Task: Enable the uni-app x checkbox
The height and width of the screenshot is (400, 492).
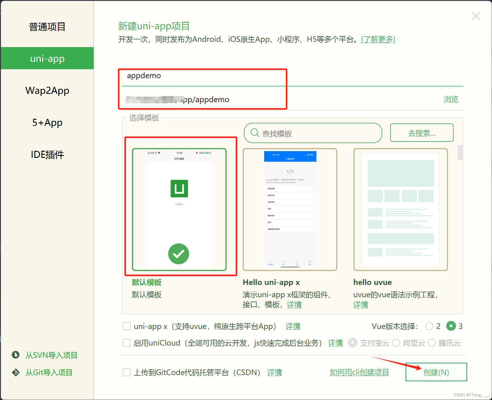Action: tap(127, 326)
